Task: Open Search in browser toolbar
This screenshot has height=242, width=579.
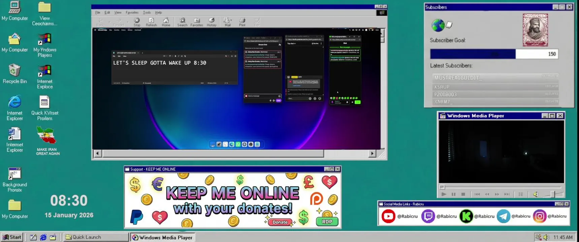Action: tap(182, 22)
